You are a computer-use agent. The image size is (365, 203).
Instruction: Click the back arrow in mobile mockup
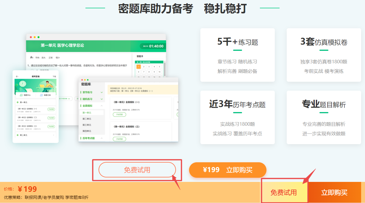(x=17, y=76)
